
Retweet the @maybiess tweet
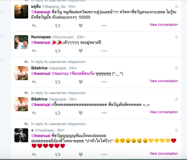pos(58,154)
